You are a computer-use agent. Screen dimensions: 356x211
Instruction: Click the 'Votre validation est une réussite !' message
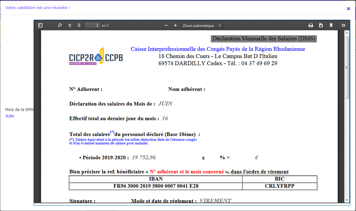38,8
